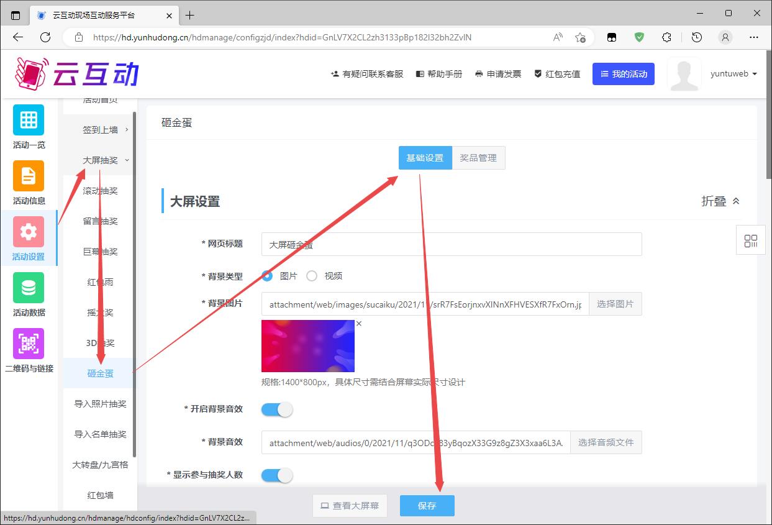
Task: Click the 云互动 logo
Action: click(78, 73)
